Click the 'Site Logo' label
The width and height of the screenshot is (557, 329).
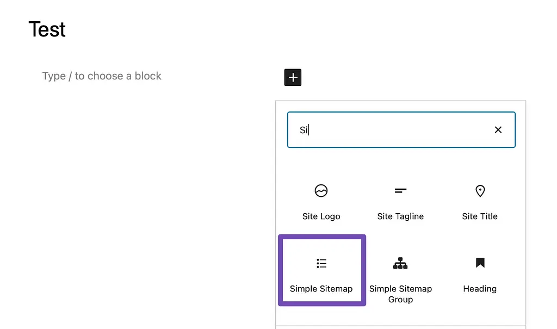321,216
